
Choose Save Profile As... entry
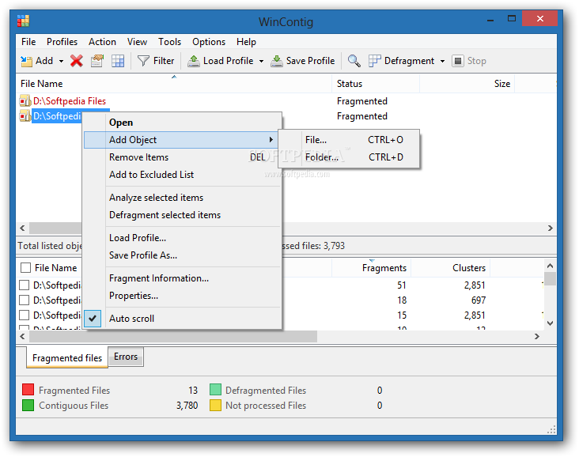pyautogui.click(x=184, y=255)
